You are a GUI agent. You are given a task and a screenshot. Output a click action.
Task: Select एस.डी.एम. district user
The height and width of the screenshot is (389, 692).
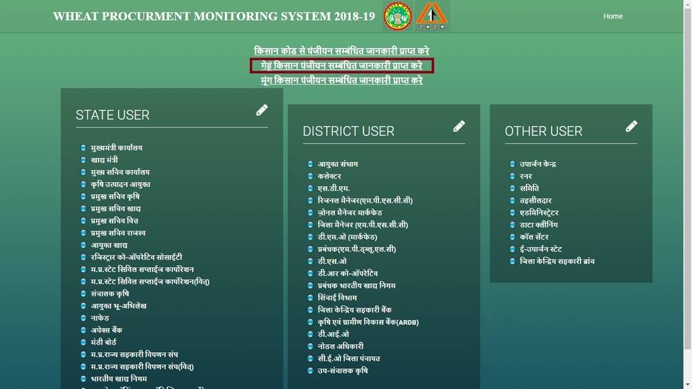coord(334,188)
